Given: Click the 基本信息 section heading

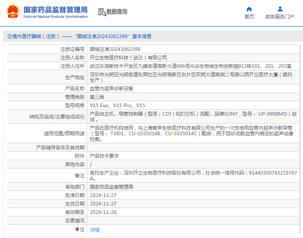Looking at the screenshot, I should coord(142,36).
